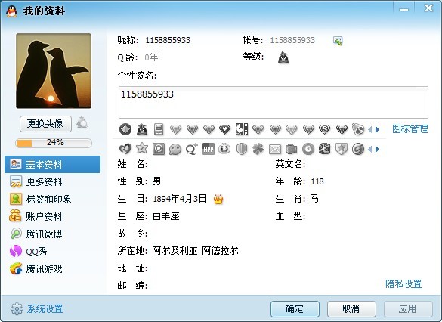
Task: Select the 基本资料 tab
Action: [52, 164]
